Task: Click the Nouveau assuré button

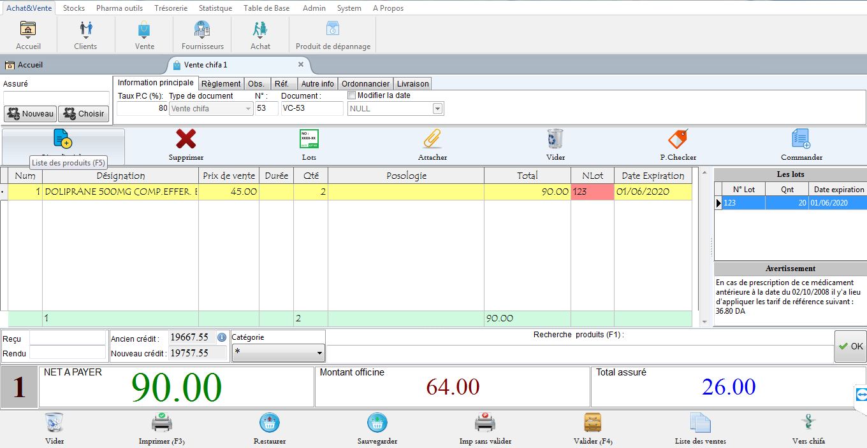Action: tap(30, 114)
